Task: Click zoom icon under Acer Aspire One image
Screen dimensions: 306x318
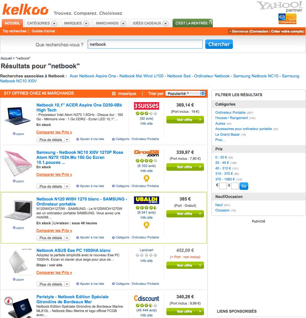Action: (x=14, y=134)
